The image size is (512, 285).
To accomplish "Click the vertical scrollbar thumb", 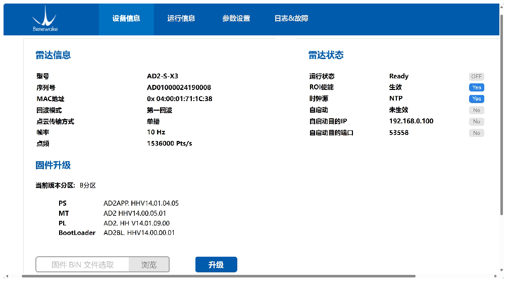I will 501,114.
